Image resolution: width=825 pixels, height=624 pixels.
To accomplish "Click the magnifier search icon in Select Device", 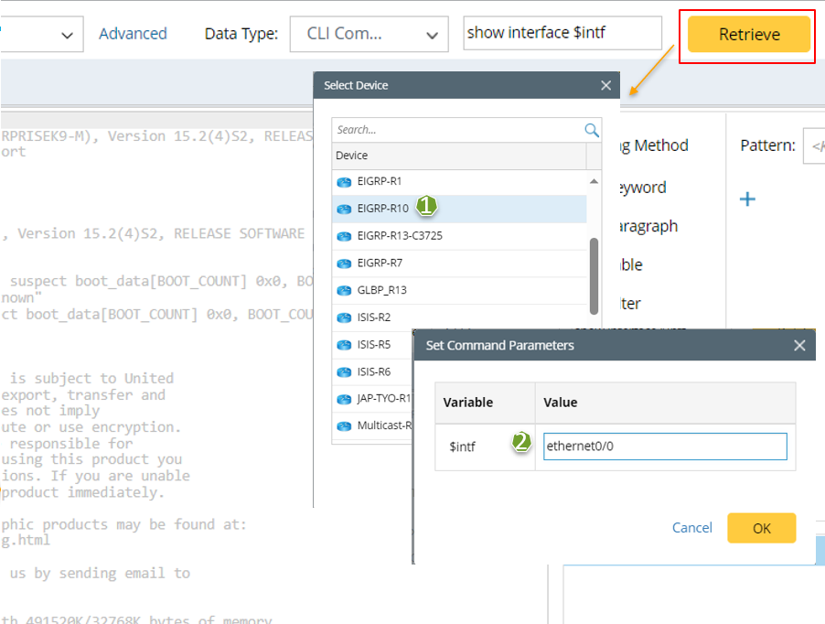I will (x=592, y=130).
